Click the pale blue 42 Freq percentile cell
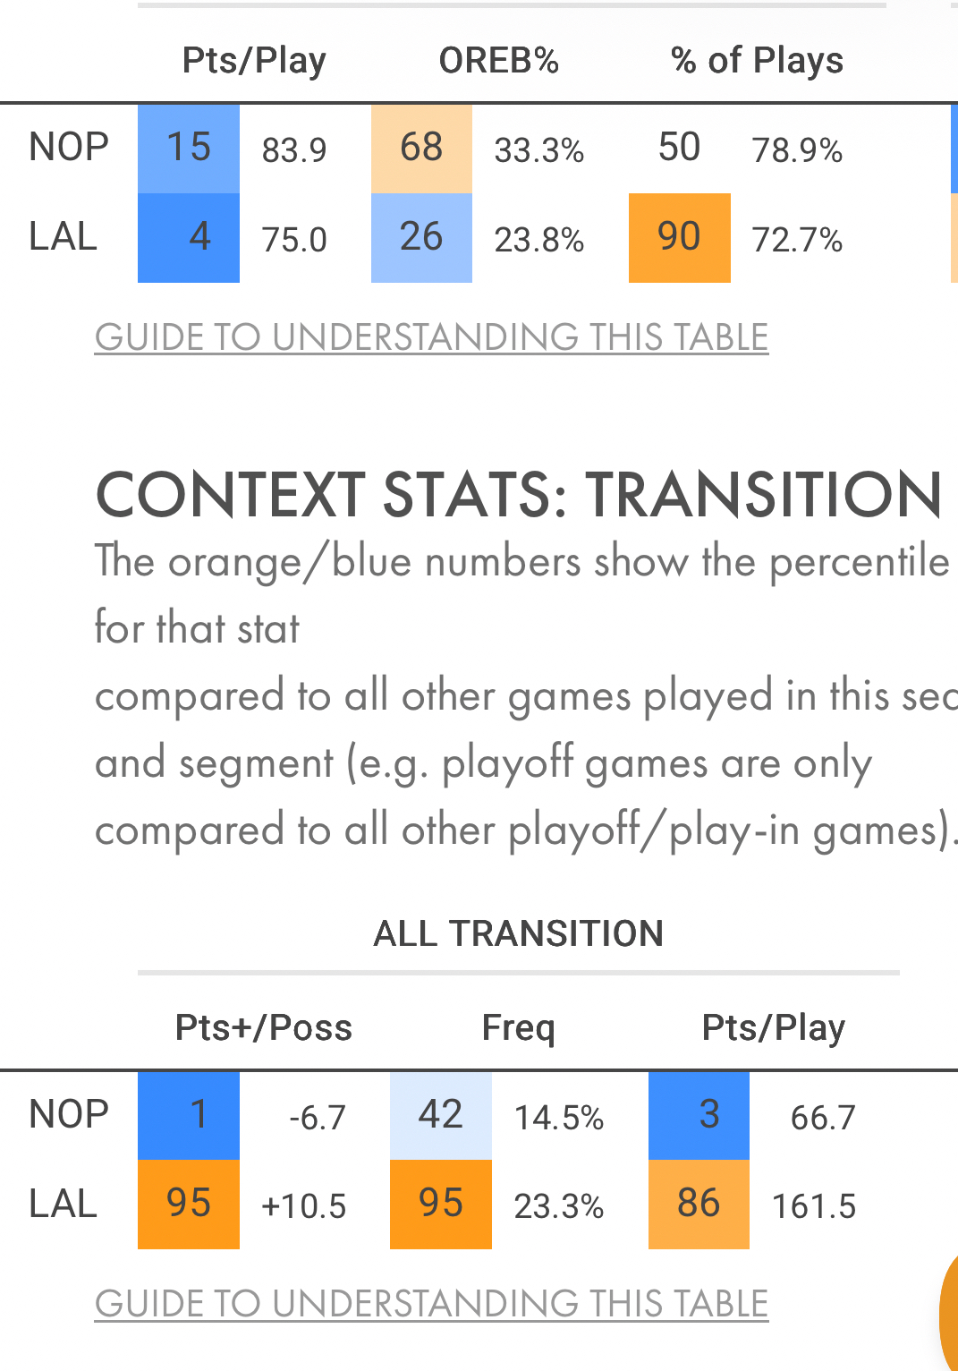The height and width of the screenshot is (1371, 958). pos(440,1115)
